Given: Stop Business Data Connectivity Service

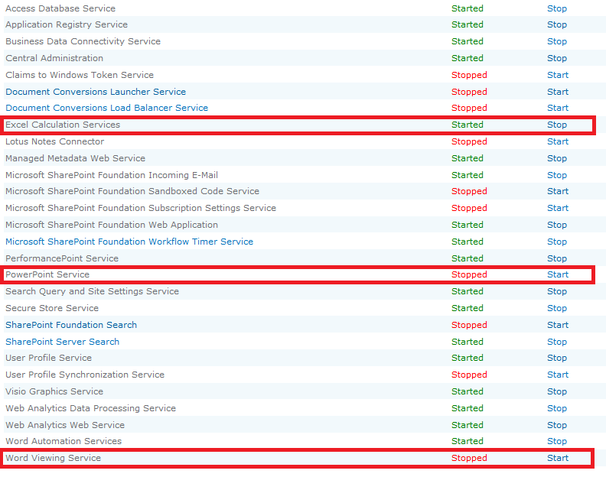Looking at the screenshot, I should (x=556, y=41).
